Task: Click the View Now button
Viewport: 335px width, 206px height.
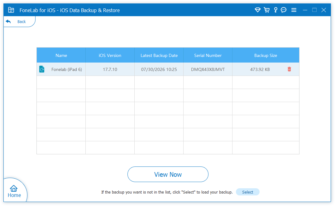Action: pyautogui.click(x=168, y=174)
